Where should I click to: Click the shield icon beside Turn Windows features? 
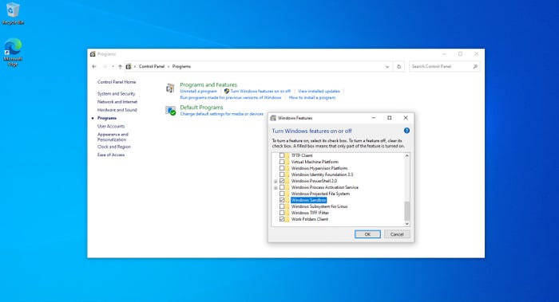click(x=226, y=92)
